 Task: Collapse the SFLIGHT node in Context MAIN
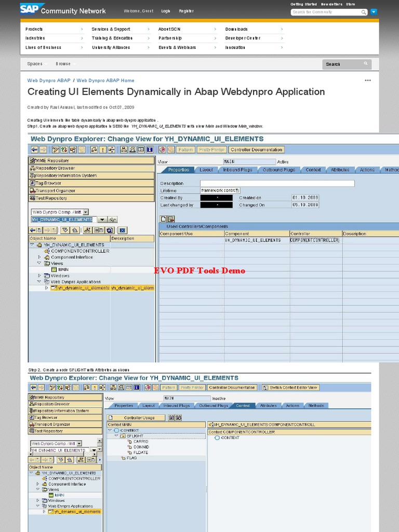click(116, 436)
